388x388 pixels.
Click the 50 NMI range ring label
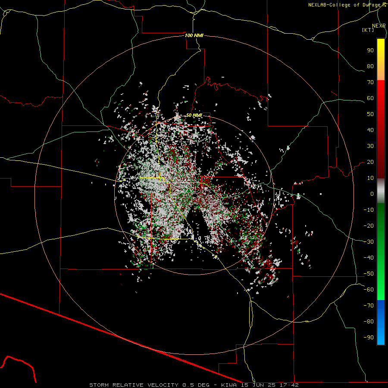click(194, 115)
